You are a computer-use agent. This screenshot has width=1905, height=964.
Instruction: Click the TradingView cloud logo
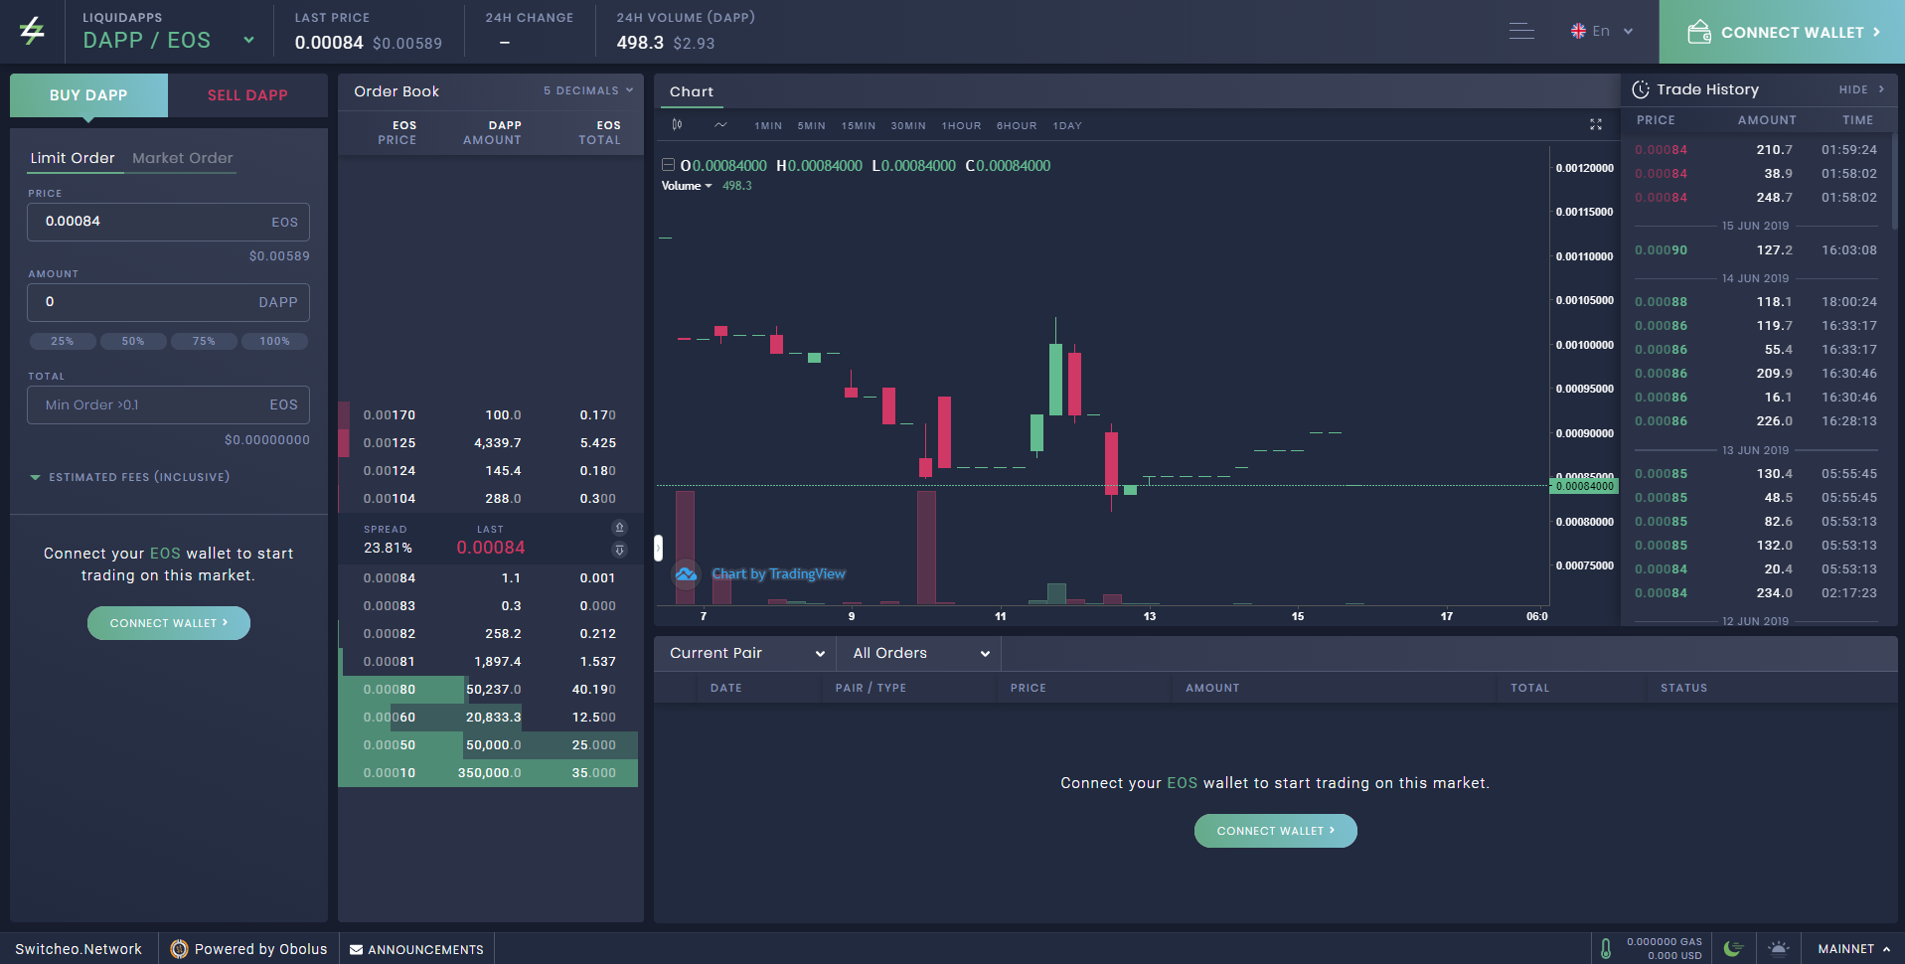[686, 573]
